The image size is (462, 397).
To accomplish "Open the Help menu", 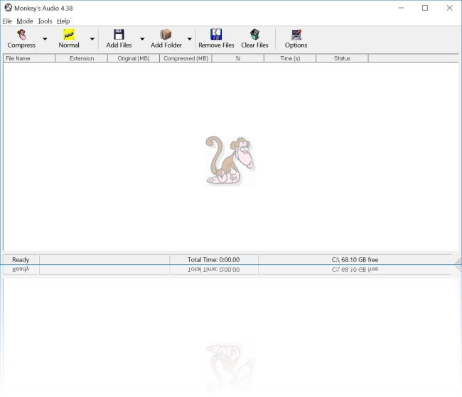I will [x=63, y=21].
